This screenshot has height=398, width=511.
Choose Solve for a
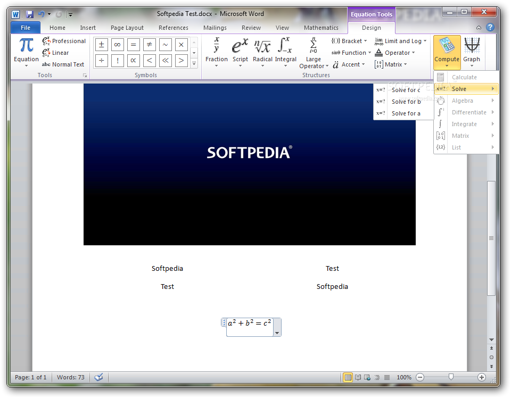(403, 113)
